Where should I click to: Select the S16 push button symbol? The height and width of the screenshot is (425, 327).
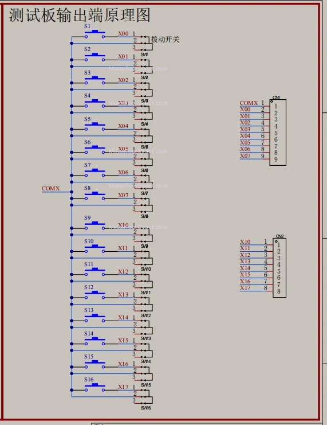click(x=94, y=388)
